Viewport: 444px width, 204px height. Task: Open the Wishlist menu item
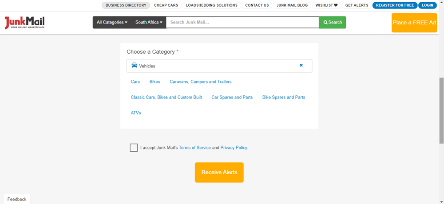[326, 5]
